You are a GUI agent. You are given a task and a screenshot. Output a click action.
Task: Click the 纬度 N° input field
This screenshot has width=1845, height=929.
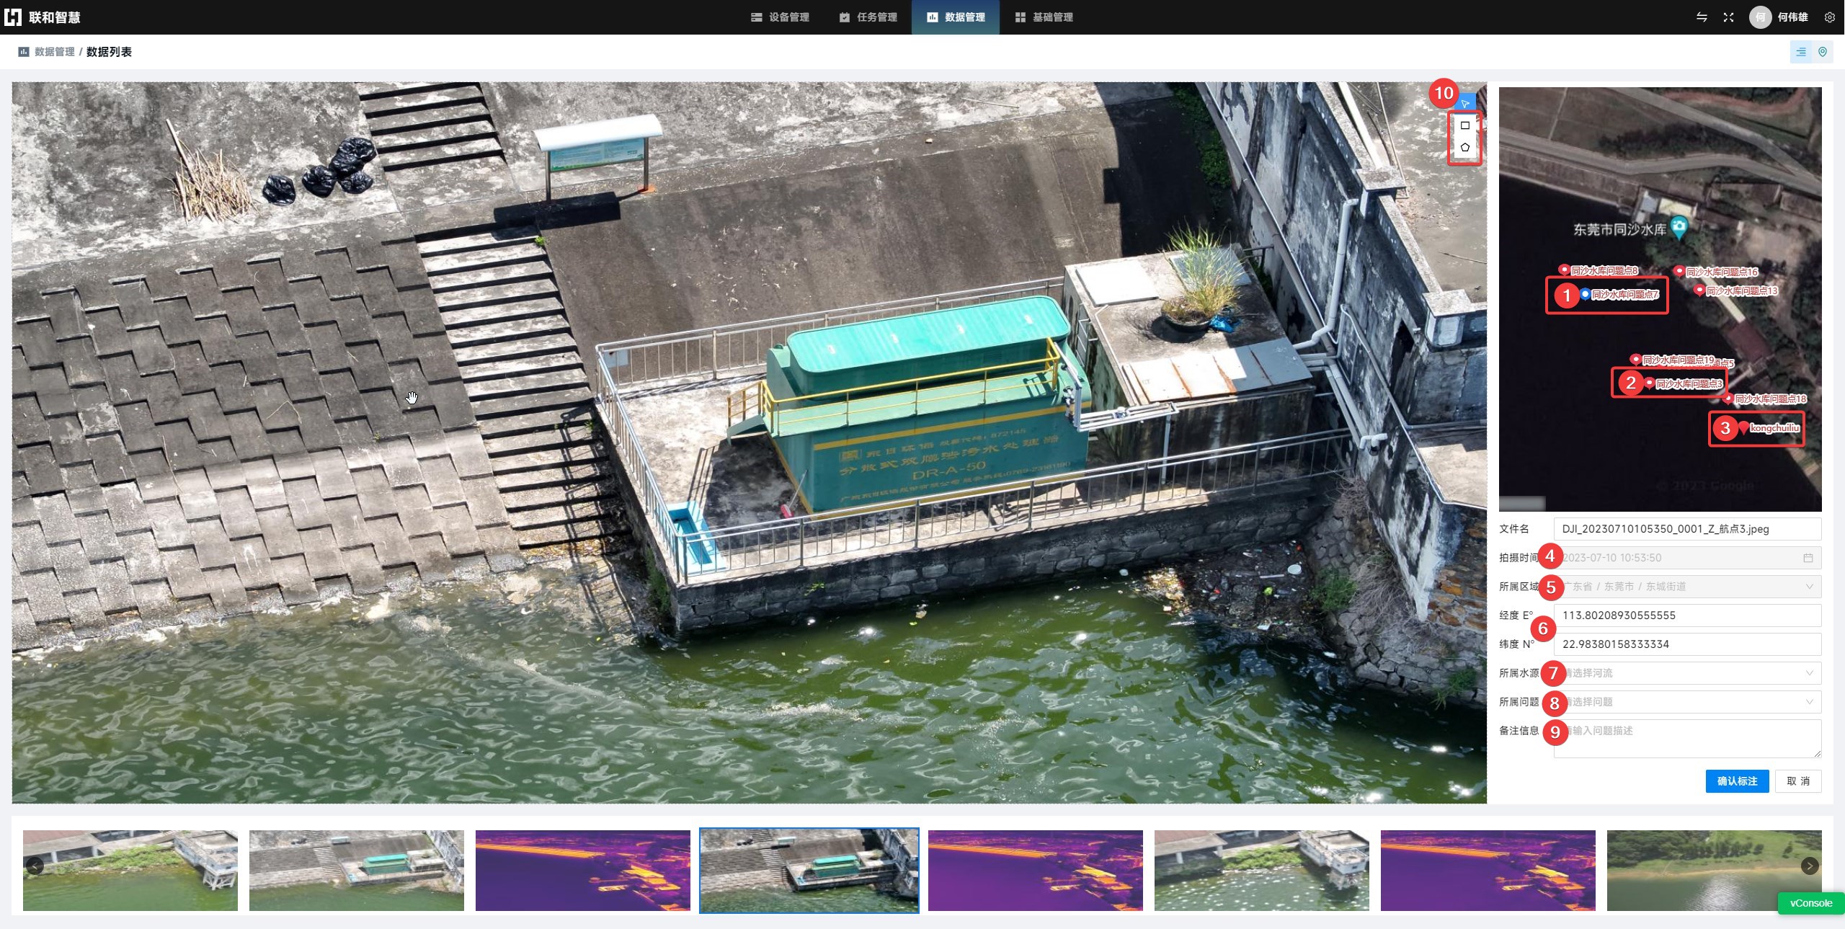coord(1687,644)
